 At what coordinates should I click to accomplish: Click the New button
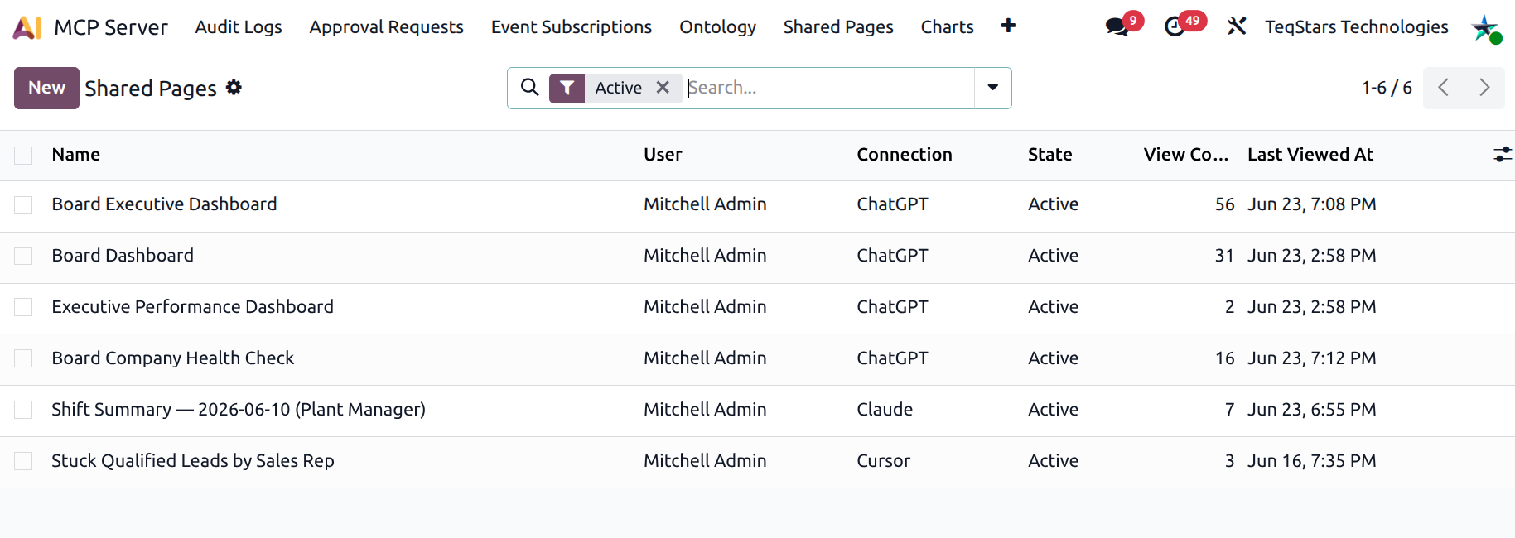(x=46, y=88)
